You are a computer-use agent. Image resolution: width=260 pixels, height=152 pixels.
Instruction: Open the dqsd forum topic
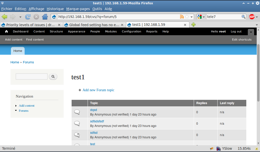point(93,110)
